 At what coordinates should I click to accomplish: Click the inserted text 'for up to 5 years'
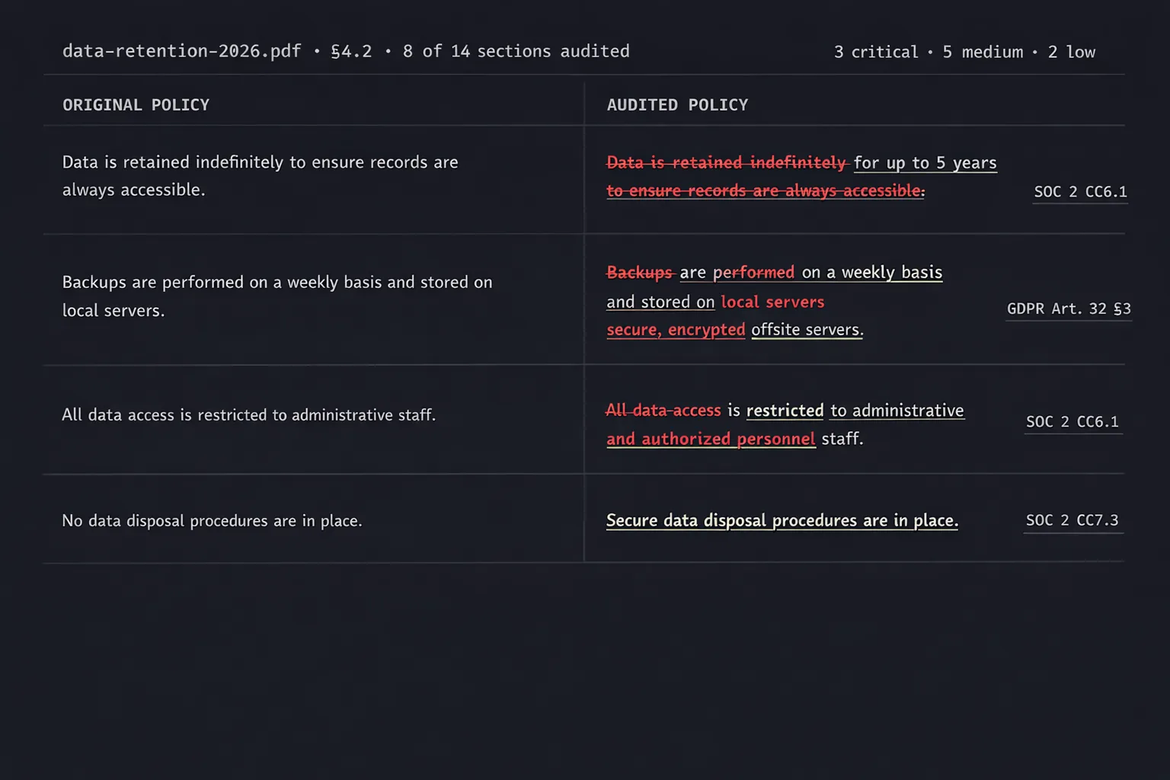(x=925, y=163)
